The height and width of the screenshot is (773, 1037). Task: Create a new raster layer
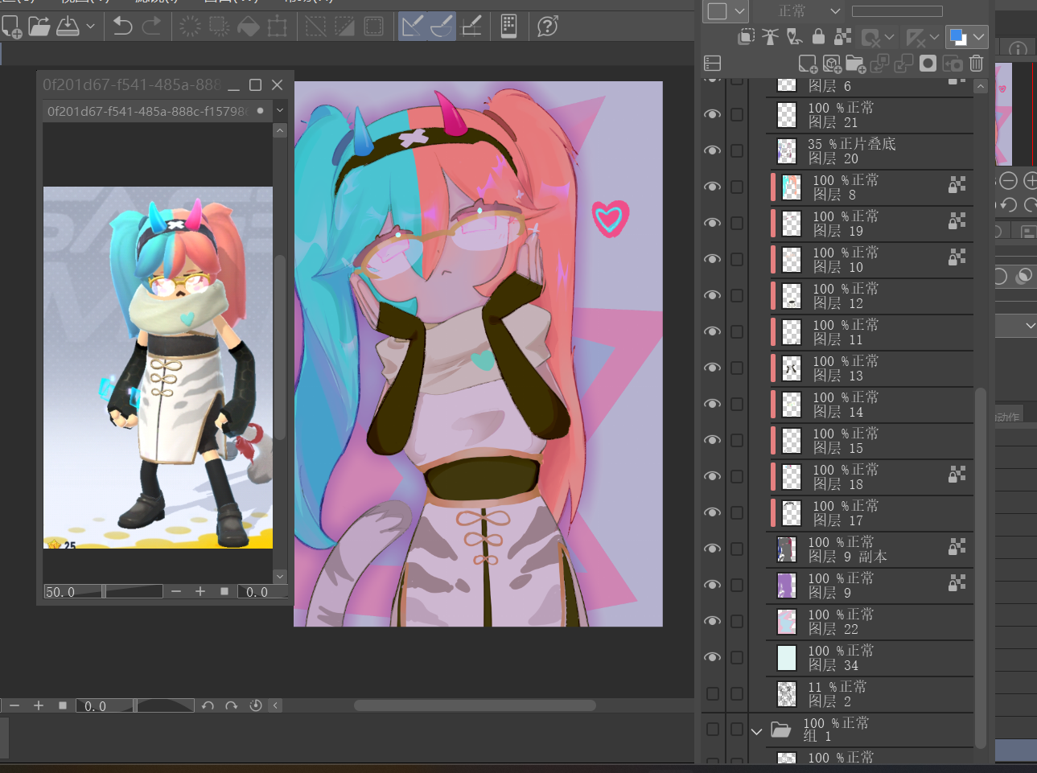click(x=808, y=64)
